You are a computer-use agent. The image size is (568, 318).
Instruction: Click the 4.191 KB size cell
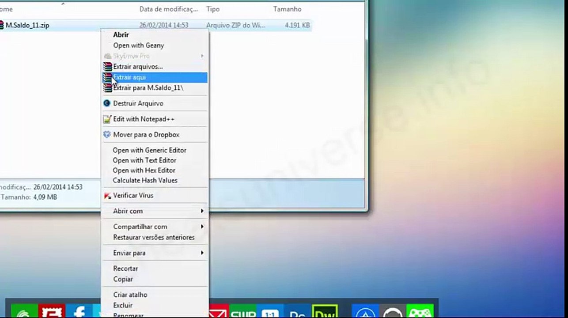tap(297, 26)
